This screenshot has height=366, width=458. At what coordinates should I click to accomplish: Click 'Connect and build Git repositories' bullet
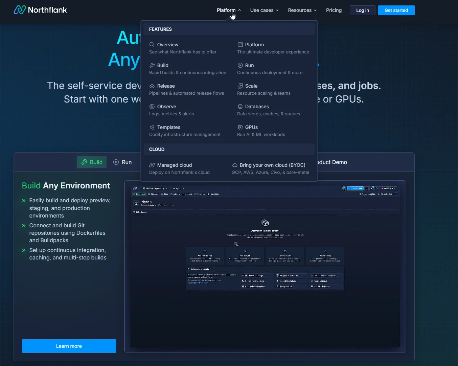pos(67,233)
